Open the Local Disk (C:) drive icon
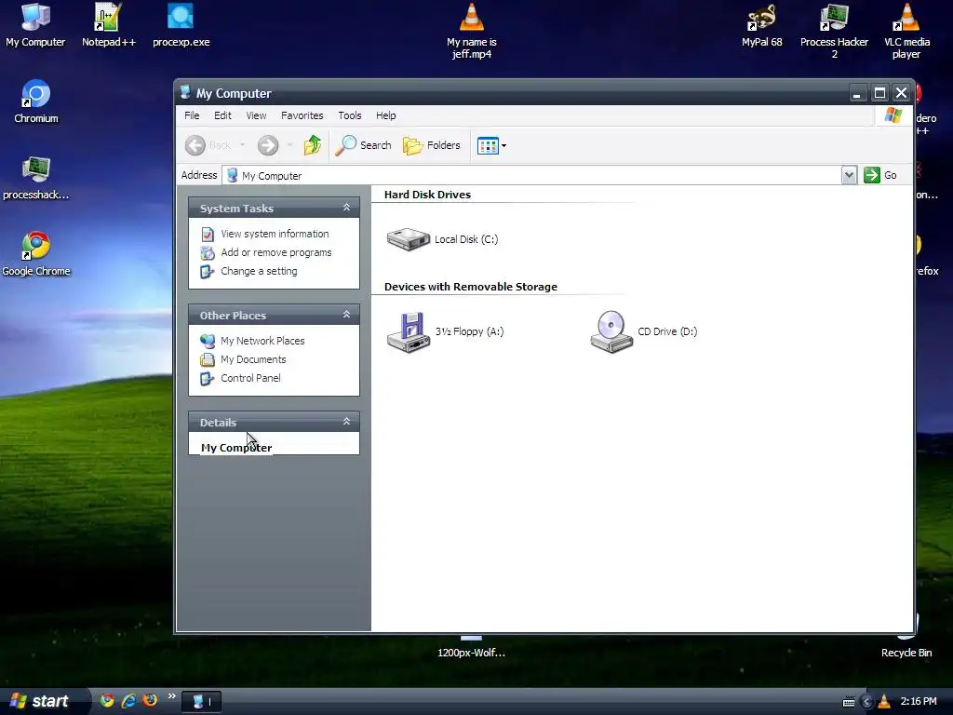 pyautogui.click(x=409, y=239)
